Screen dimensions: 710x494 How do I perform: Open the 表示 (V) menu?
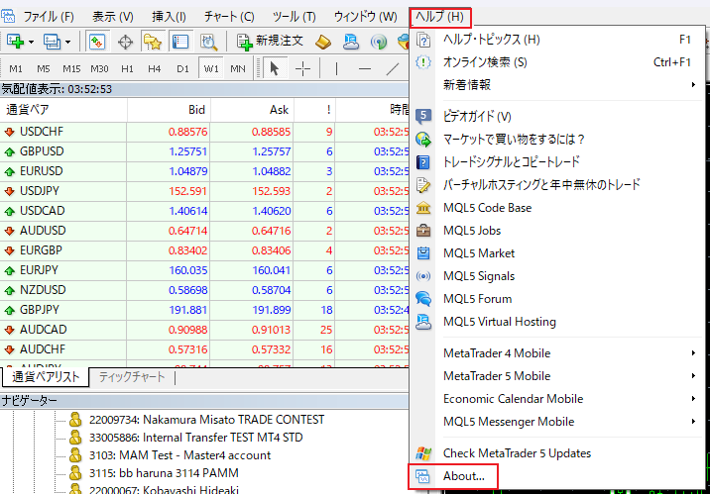coord(113,17)
